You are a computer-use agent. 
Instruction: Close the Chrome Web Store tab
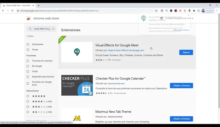click(33, 5)
